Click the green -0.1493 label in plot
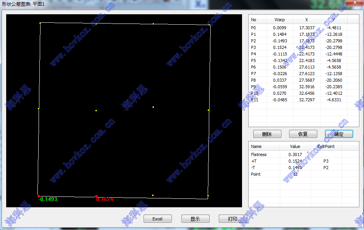 click(x=47, y=199)
